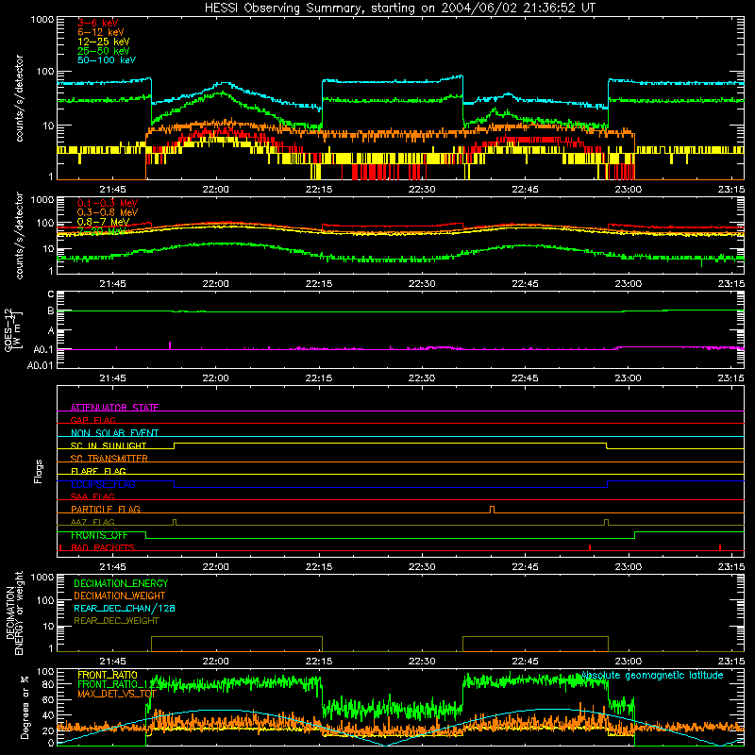755x755 pixels.
Task: Click the DECIMATION_WEIGHT legend label
Action: pos(120,596)
